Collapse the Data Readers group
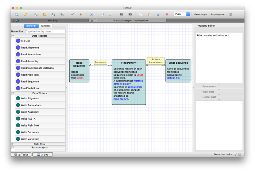The height and width of the screenshot is (172, 255). [13, 36]
